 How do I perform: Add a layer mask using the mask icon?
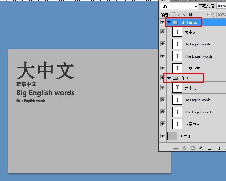coord(193,148)
